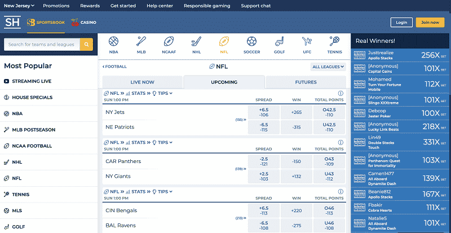Open Streaming Live in sidebar
The height and width of the screenshot is (233, 451).
point(48,81)
